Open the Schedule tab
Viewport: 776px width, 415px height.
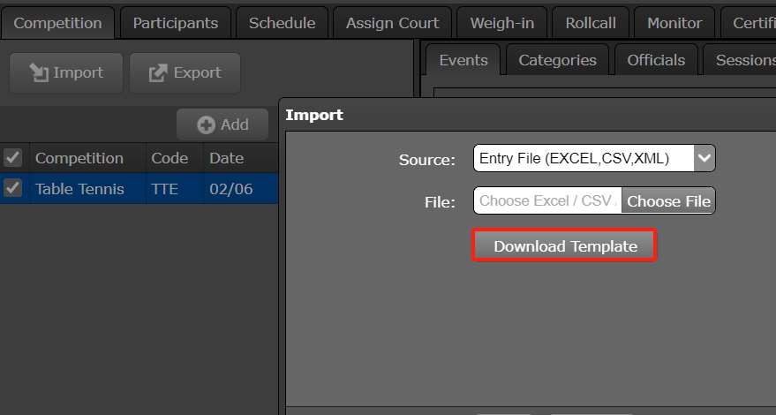(x=282, y=23)
